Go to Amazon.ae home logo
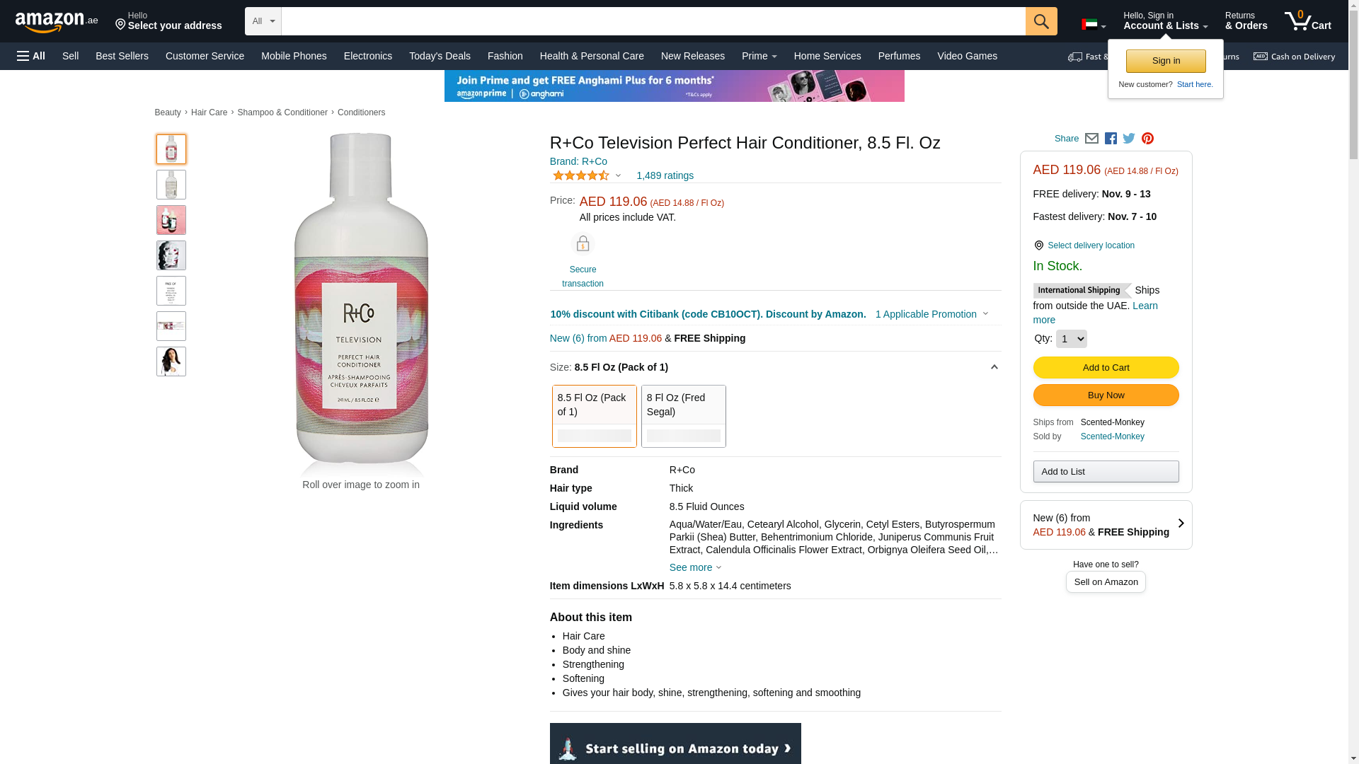1359x764 pixels. 57,22
